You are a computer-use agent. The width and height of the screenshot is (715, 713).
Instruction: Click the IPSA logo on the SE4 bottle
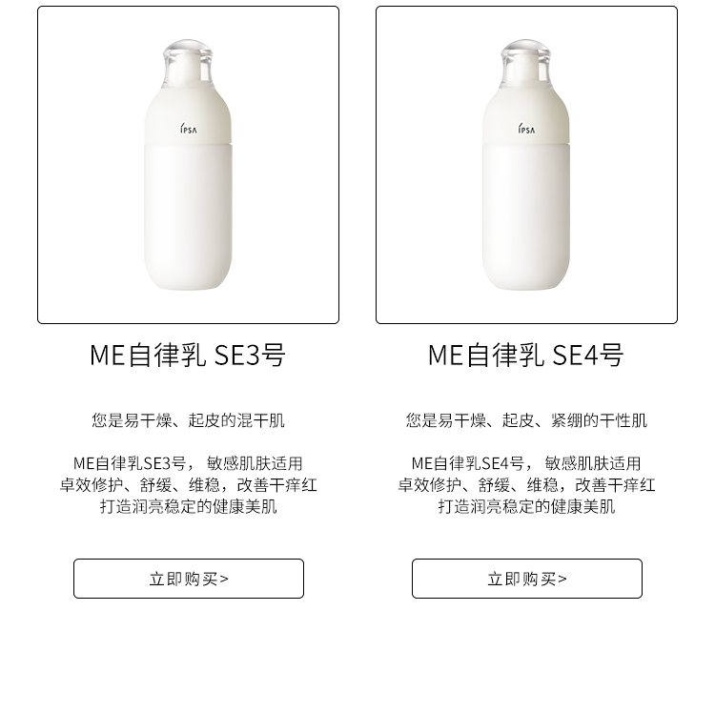[x=526, y=129]
